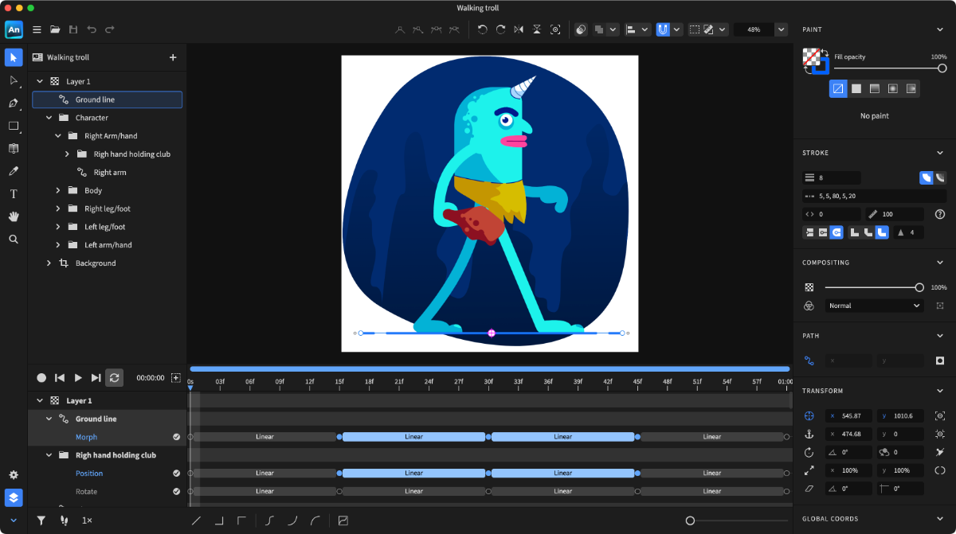
Task: Collapse Layer 1 in the outline panel
Action: tap(40, 81)
